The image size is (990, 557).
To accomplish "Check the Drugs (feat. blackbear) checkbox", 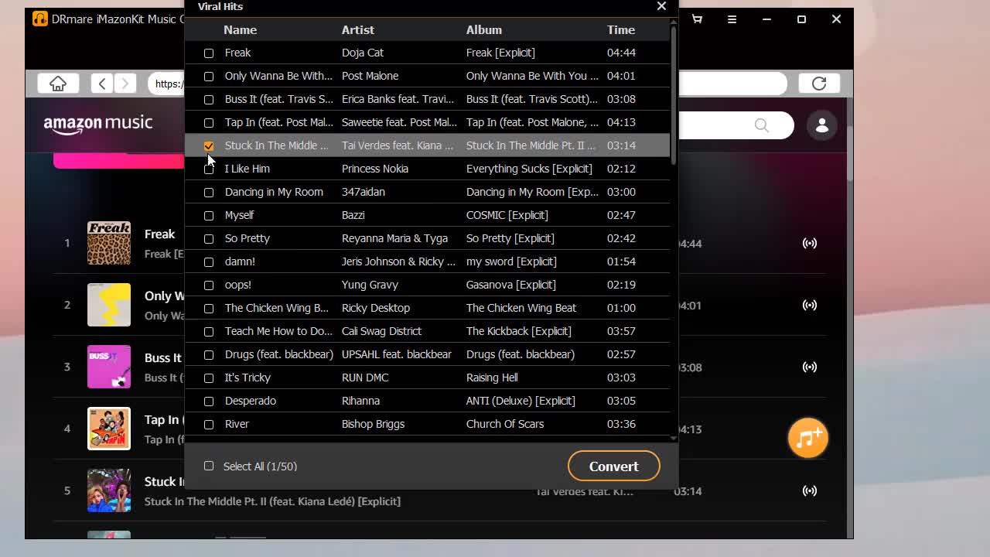I will 209,354.
